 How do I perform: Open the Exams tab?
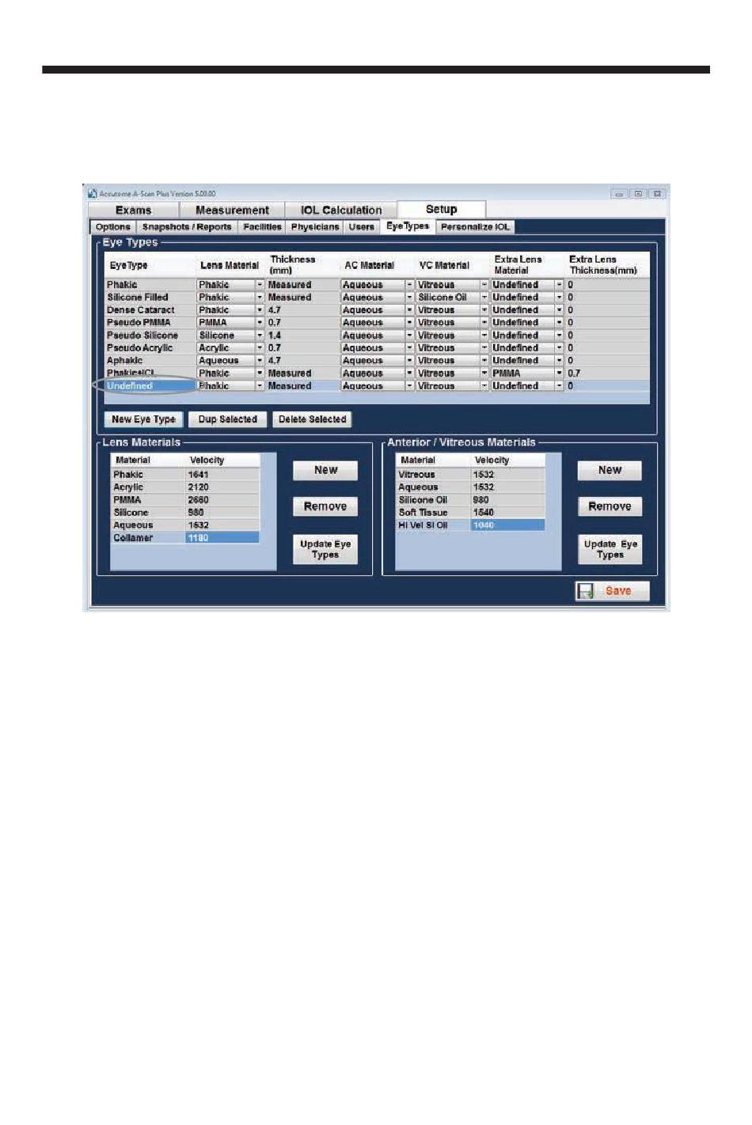pos(133,210)
